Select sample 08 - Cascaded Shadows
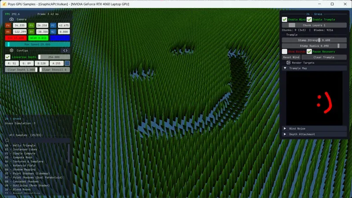This screenshot has height=198, width=352. point(22,182)
